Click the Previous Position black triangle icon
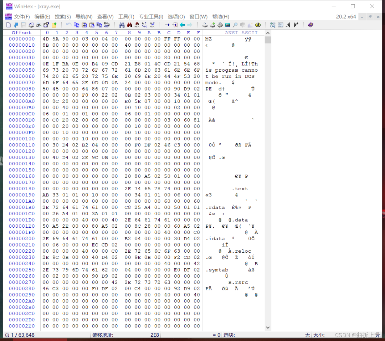 [x=288, y=25]
